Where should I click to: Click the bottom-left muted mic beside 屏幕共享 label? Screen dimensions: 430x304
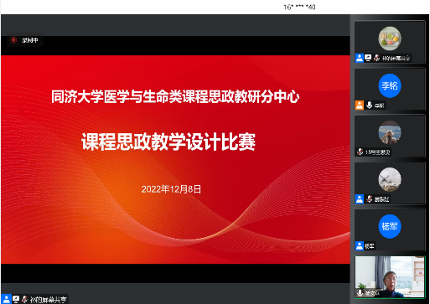24,299
